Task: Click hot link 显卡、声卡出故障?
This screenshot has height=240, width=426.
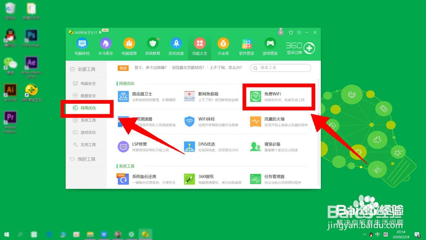Action: coord(150,68)
